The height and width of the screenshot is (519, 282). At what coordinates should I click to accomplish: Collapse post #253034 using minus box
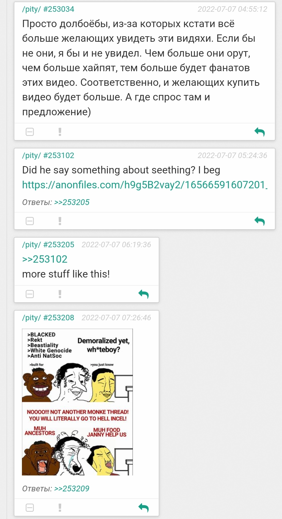(30, 132)
